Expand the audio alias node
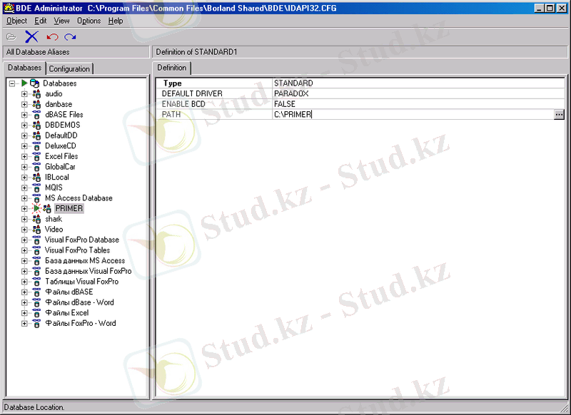The width and height of the screenshot is (571, 415). point(24,93)
